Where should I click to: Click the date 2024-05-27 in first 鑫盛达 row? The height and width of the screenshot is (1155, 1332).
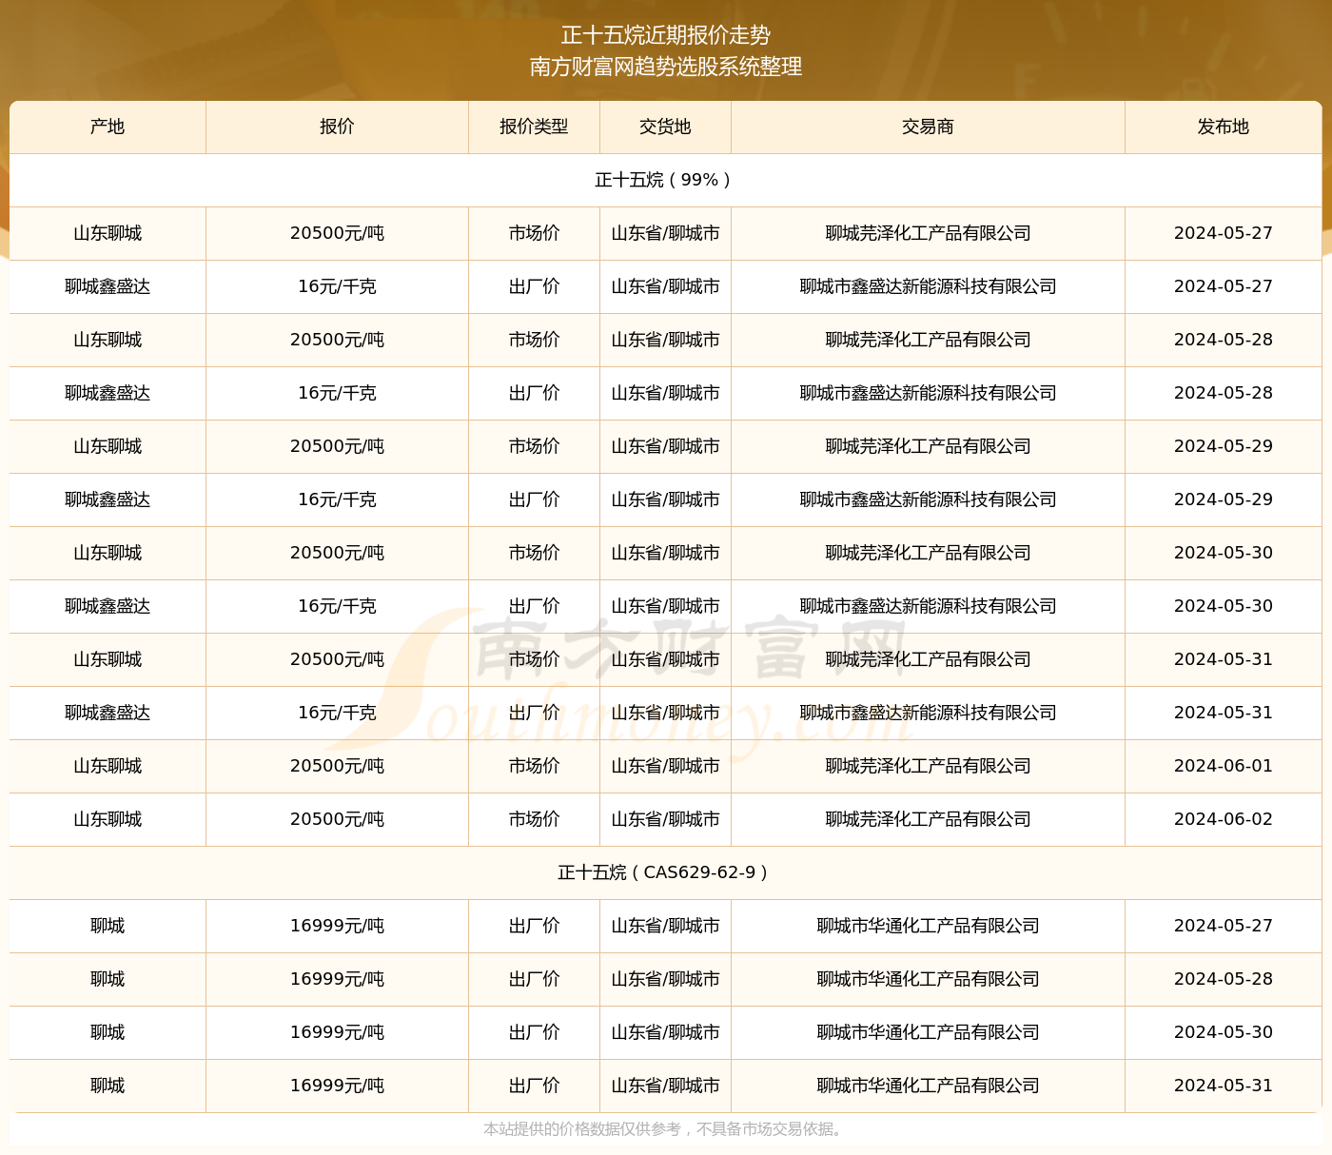tap(1224, 286)
